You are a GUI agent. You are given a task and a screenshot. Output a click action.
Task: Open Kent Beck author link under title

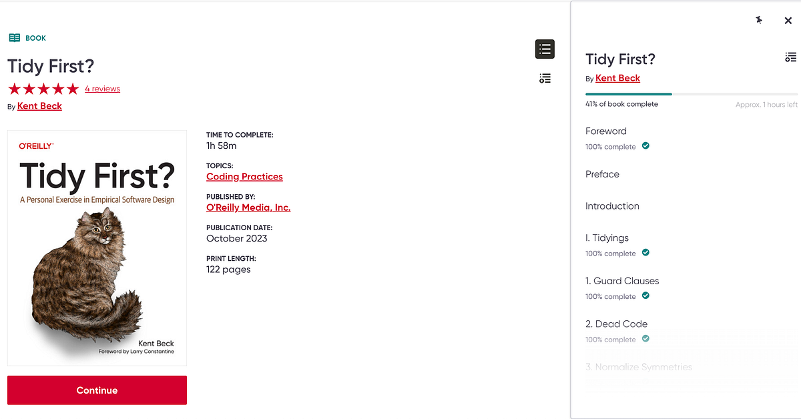pos(39,106)
